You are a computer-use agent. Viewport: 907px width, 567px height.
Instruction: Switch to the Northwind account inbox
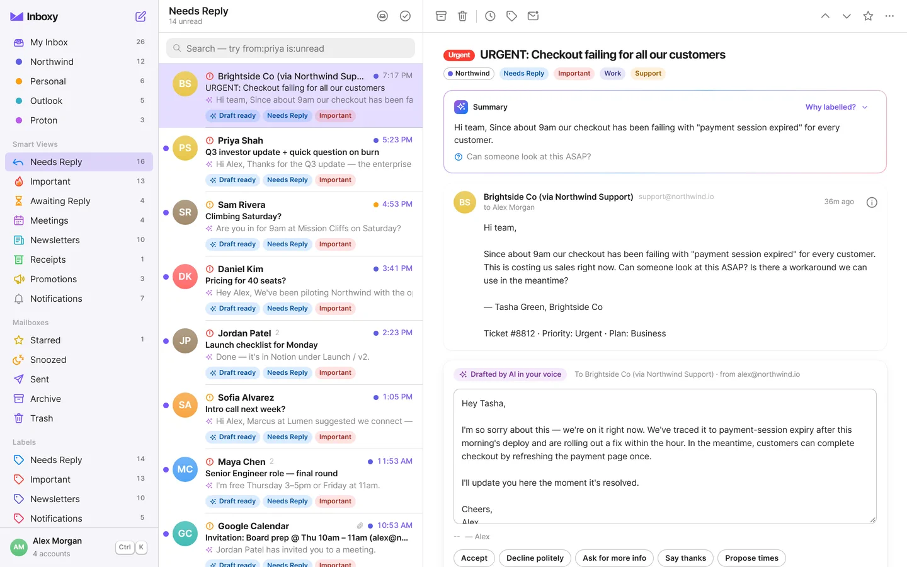[79, 62]
